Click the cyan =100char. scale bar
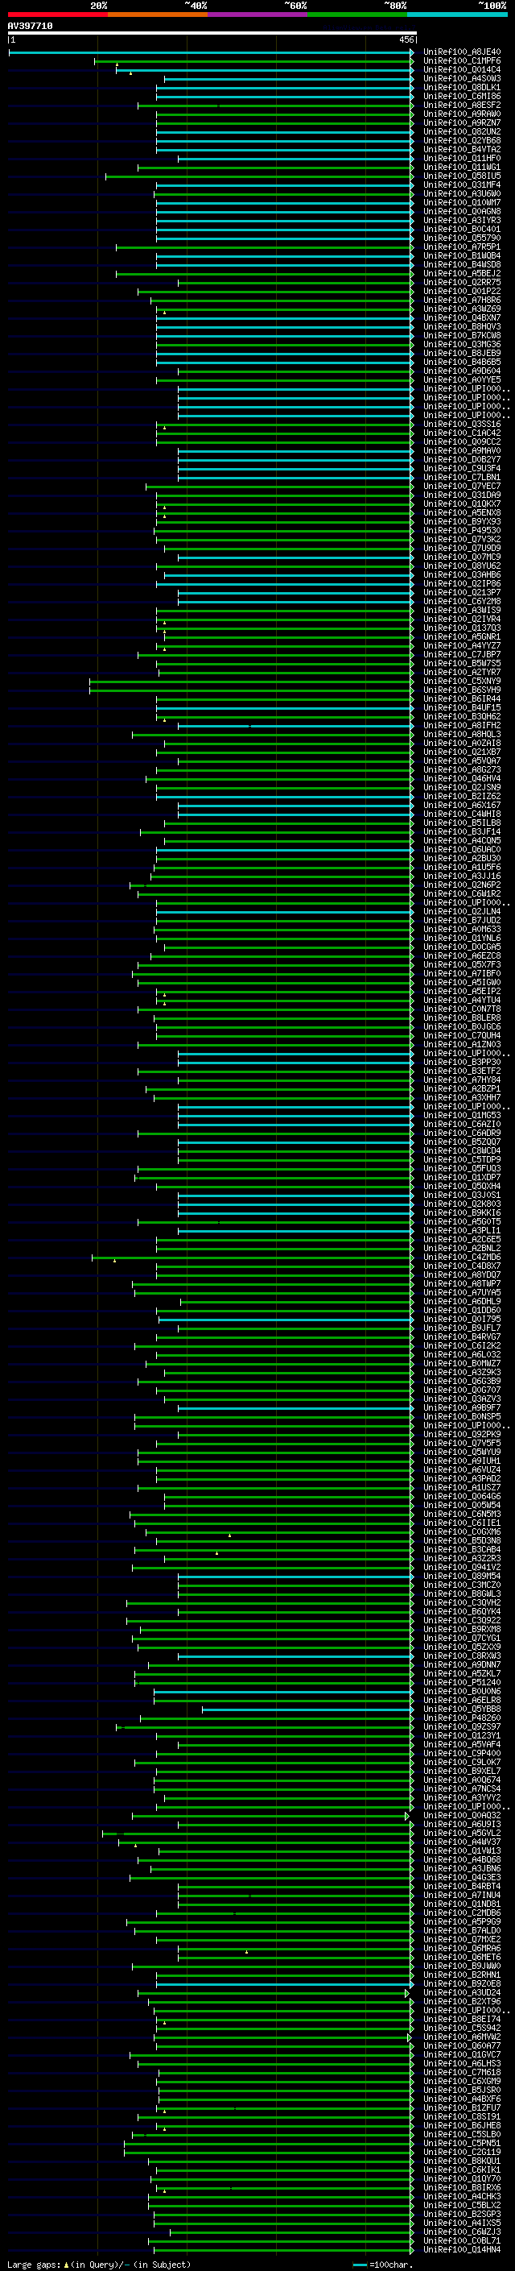The width and height of the screenshot is (515, 2271). (360, 2264)
